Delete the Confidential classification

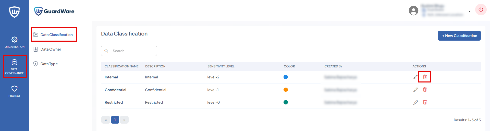point(425,90)
